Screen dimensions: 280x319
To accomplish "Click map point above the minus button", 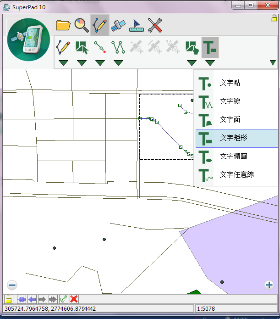I will coord(54,248).
